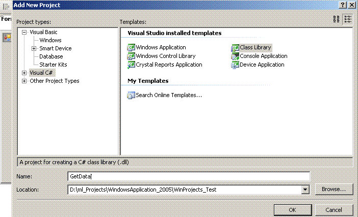Screen dimensions: 358x217
Task: Close the Add New Project dialog
Action: [352, 5]
